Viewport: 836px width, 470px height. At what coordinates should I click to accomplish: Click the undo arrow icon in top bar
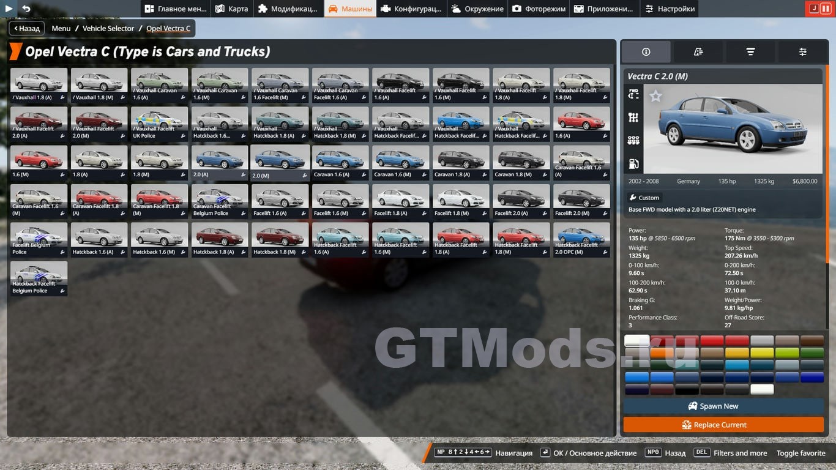tap(26, 9)
